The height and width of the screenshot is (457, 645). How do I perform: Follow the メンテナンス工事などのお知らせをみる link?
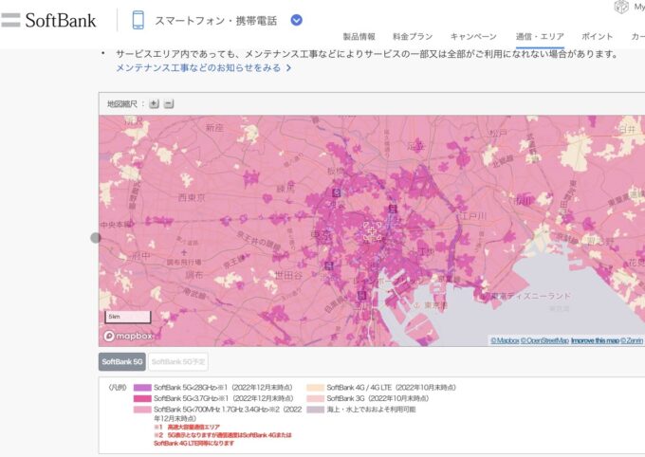click(x=203, y=68)
